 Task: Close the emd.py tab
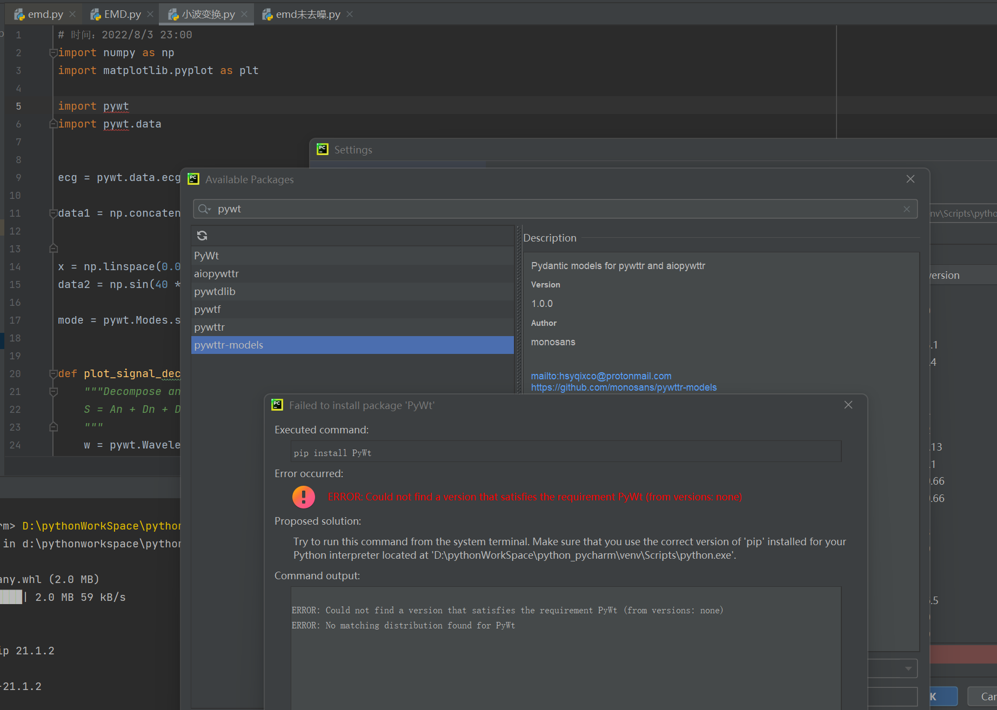point(73,15)
